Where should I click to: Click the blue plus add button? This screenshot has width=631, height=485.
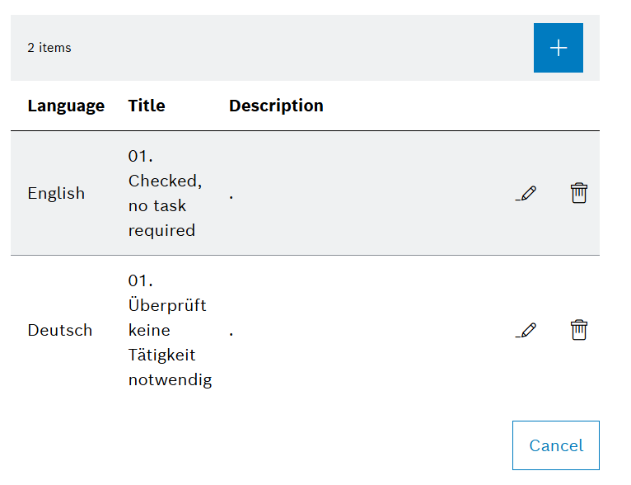559,48
